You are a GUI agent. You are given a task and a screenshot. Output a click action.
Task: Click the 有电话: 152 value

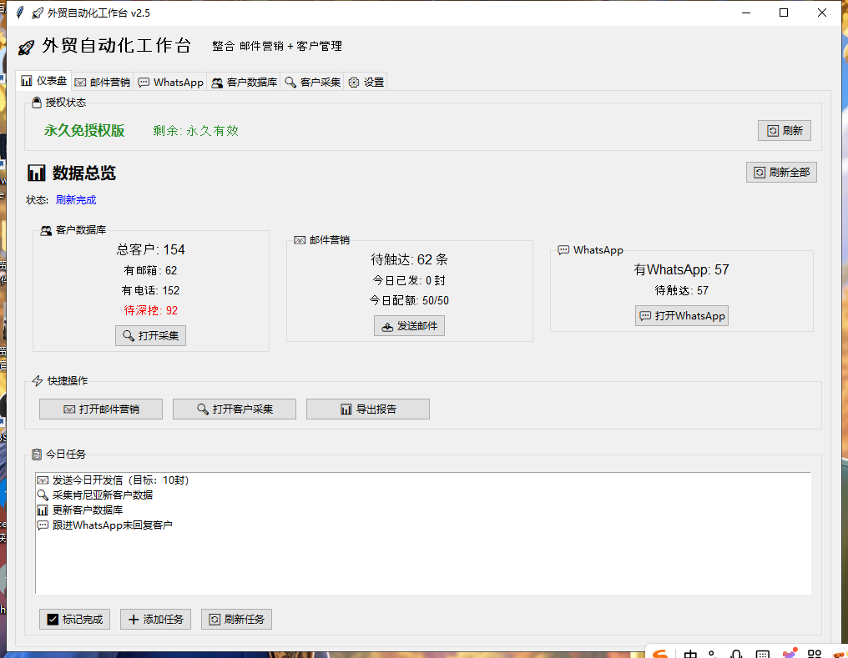151,291
